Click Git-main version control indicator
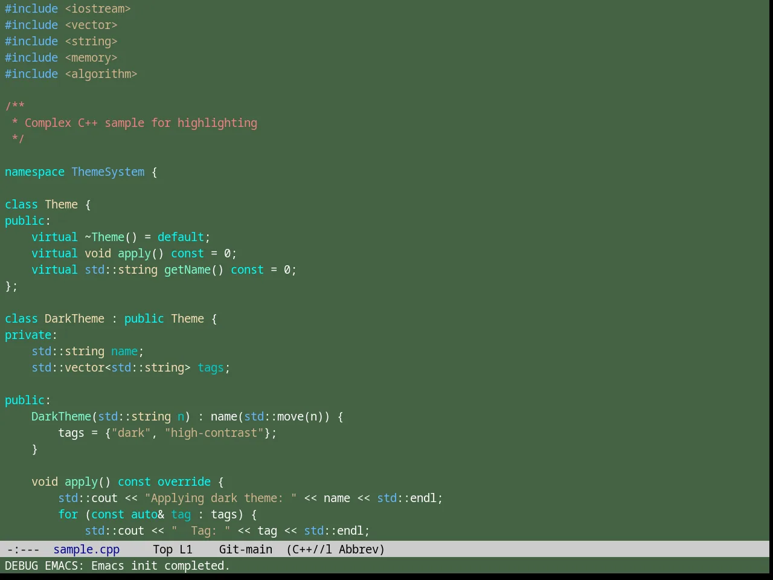The height and width of the screenshot is (580, 773). pos(246,549)
